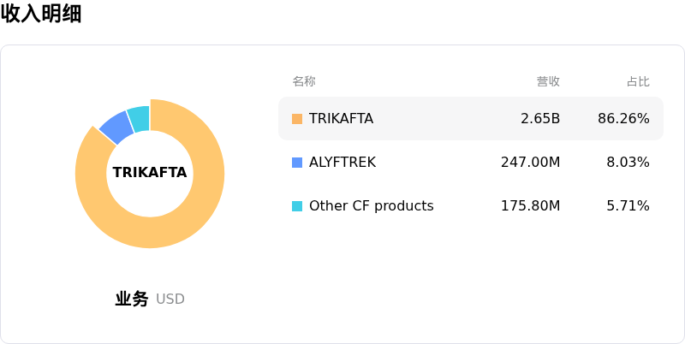Click the 86.26% share value
Screen dimensions: 685x344
click(623, 119)
